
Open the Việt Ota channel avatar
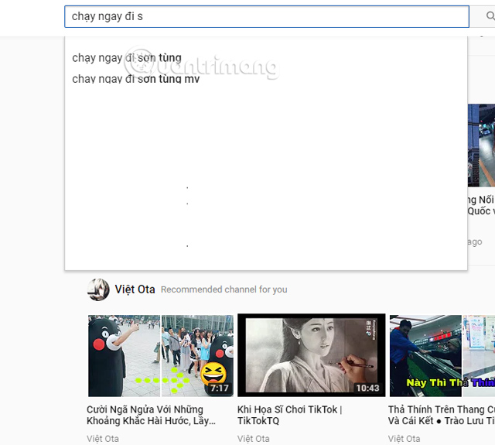click(98, 289)
